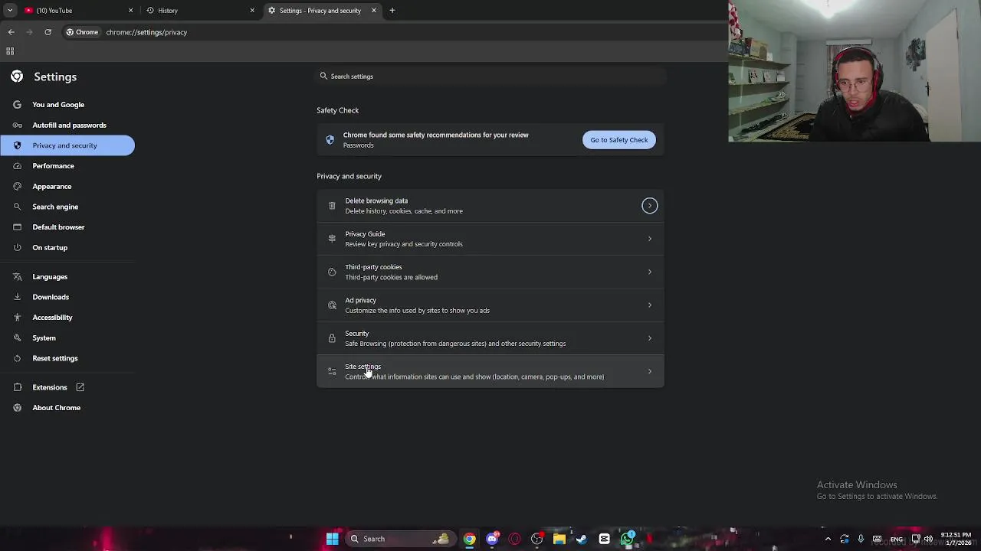This screenshot has height=551, width=981.
Task: Open File Explorer from the taskbar
Action: click(559, 539)
